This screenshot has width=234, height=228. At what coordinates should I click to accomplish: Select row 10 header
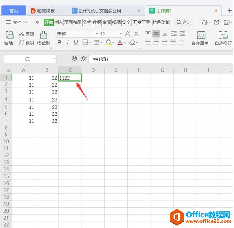pos(6,141)
